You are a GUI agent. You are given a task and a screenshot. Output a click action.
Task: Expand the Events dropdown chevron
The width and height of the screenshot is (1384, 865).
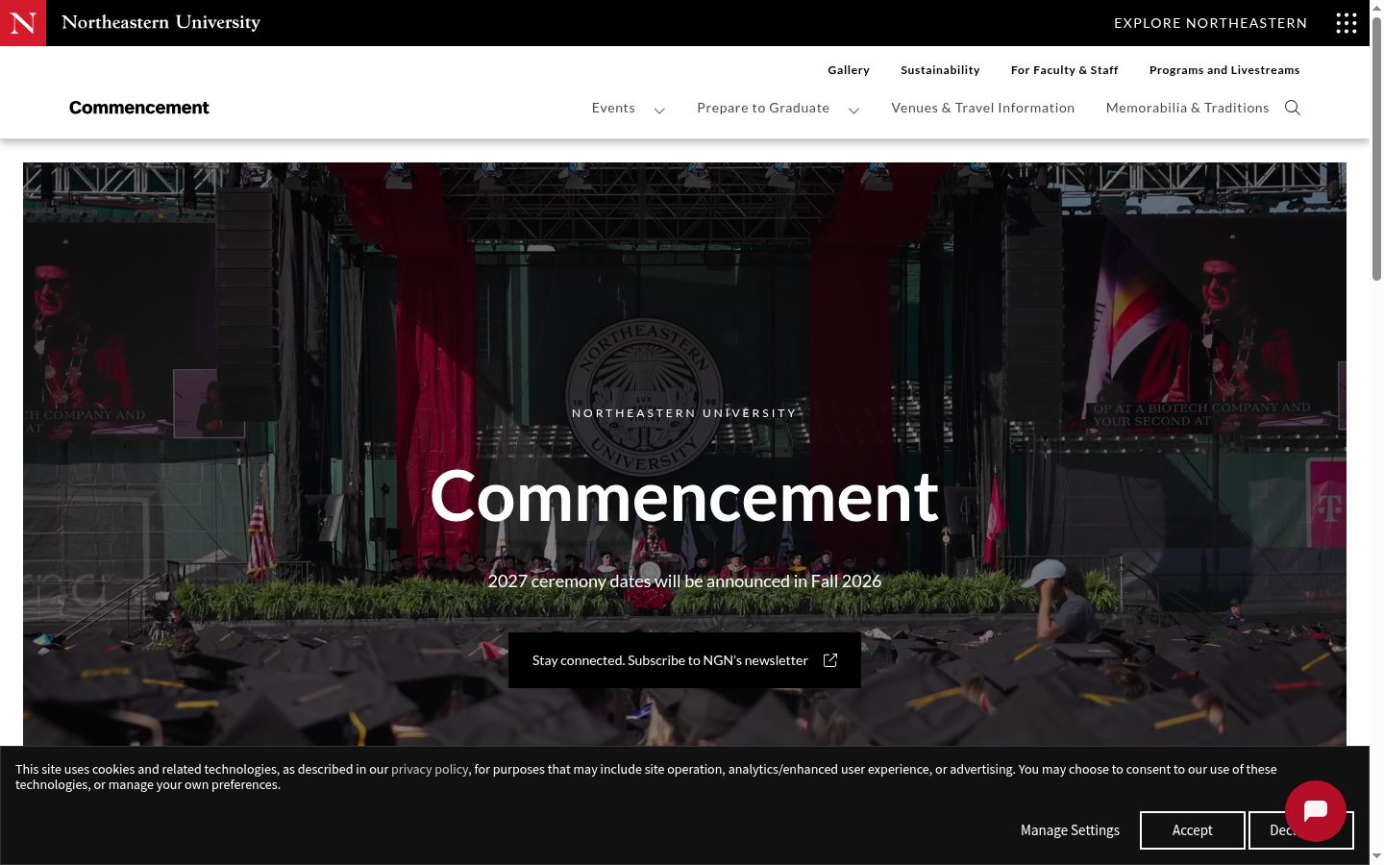(659, 110)
